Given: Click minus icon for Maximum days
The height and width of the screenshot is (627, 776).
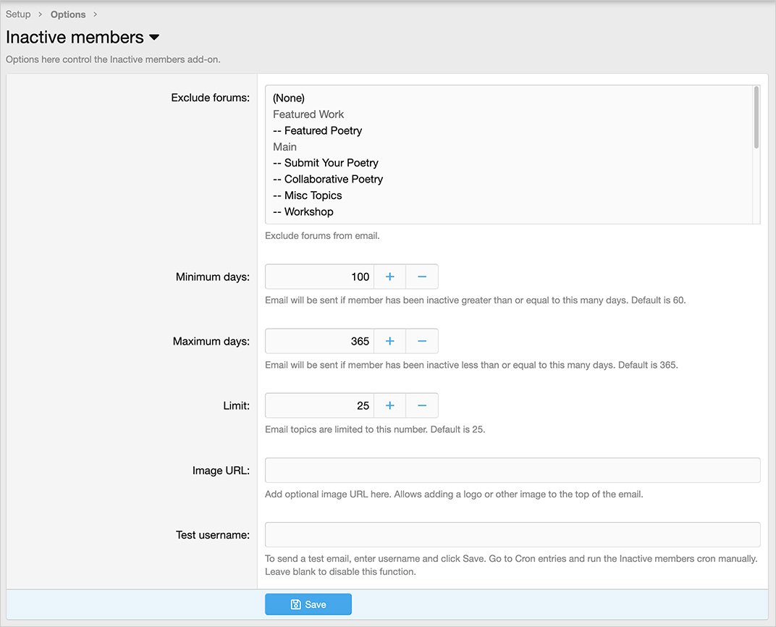Looking at the screenshot, I should pos(422,341).
